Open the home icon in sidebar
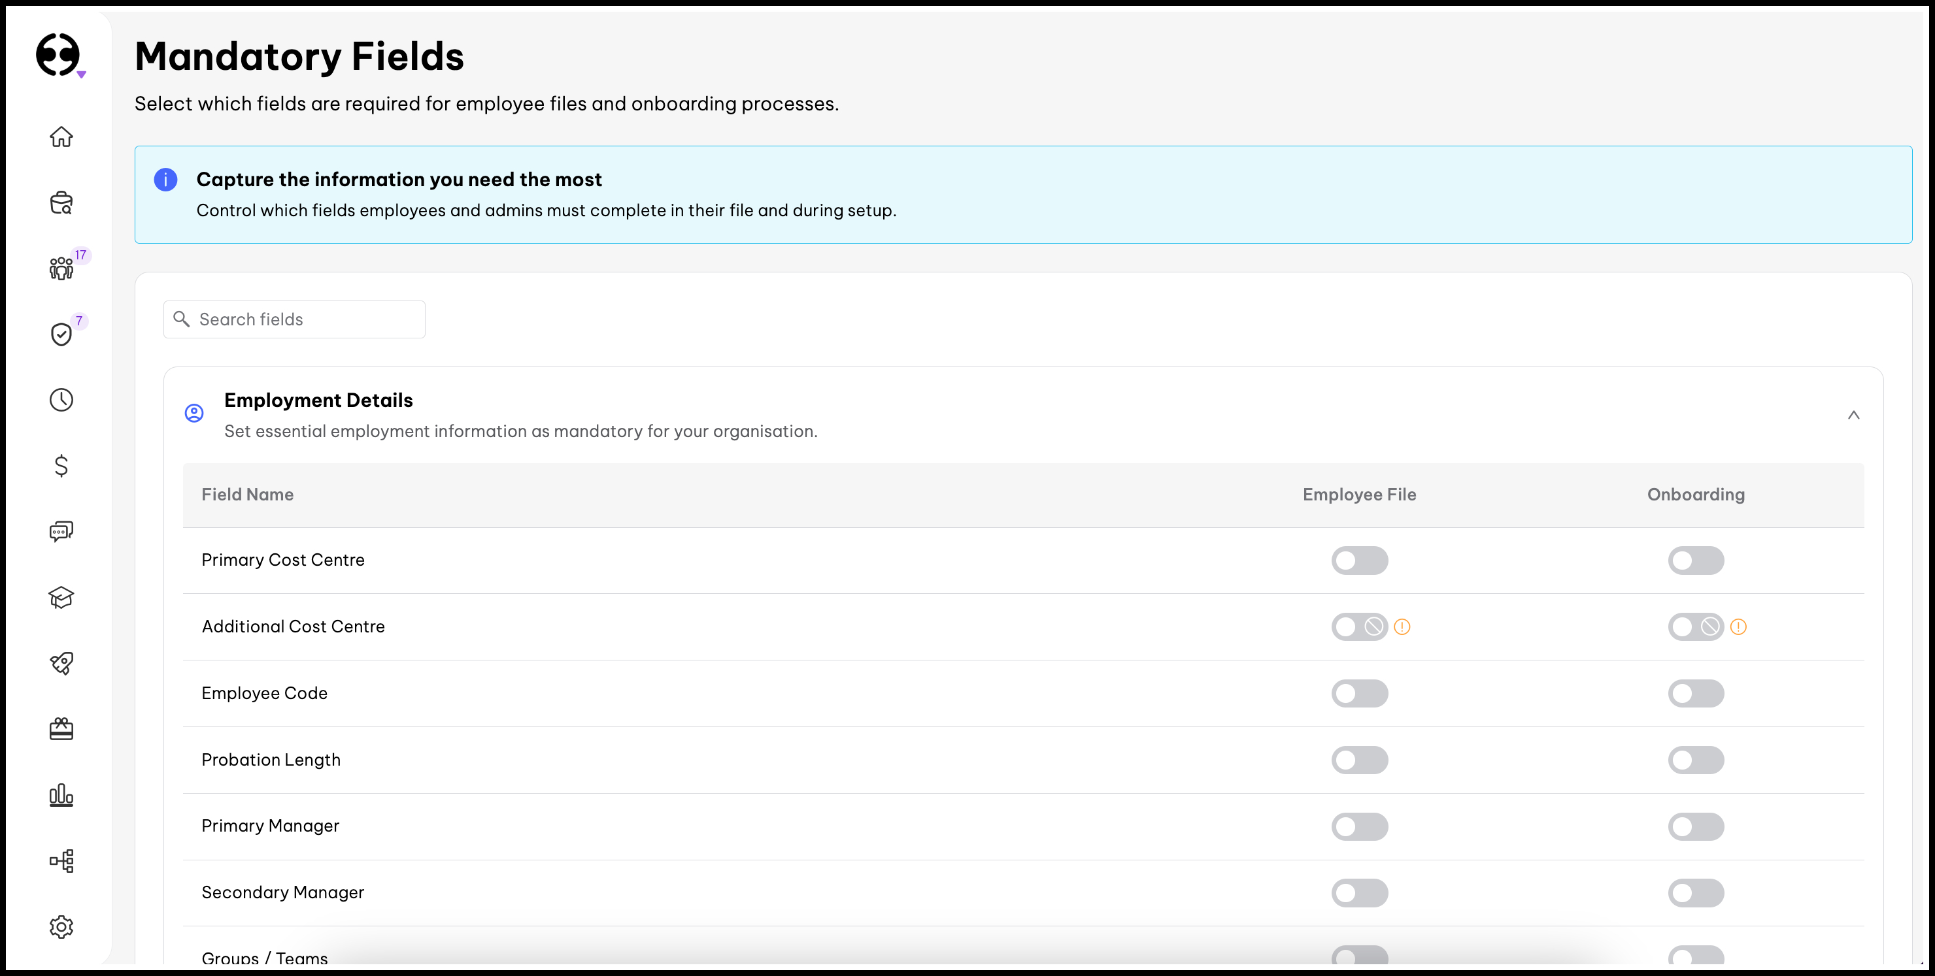 [61, 137]
